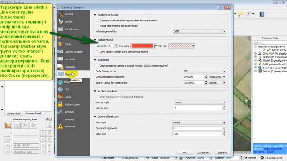Expand QGIS geoalgorithms in toolbox

(255, 64)
